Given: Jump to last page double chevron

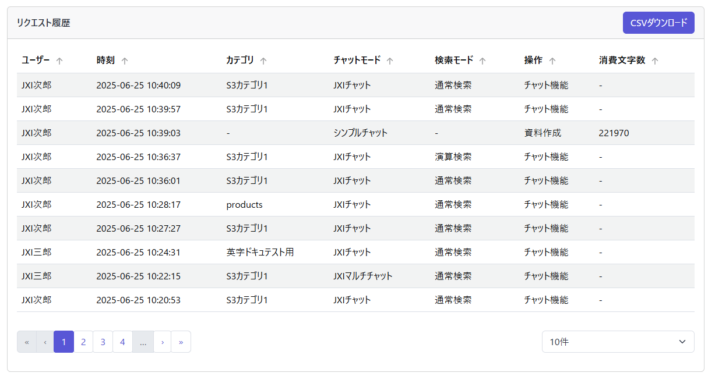Looking at the screenshot, I should 181,342.
